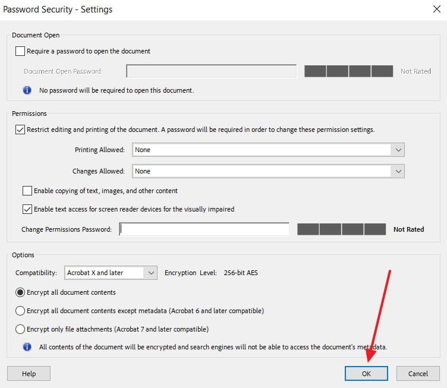Click the 'Changes Allowed:' label
The height and width of the screenshot is (388, 447).
click(98, 171)
